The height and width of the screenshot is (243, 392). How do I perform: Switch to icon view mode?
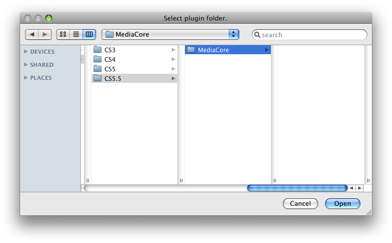click(x=63, y=34)
